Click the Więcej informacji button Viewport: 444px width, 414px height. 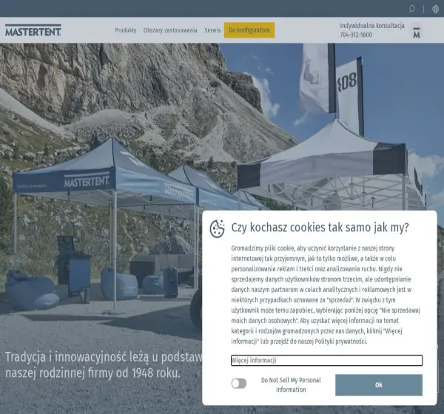pyautogui.click(x=327, y=360)
